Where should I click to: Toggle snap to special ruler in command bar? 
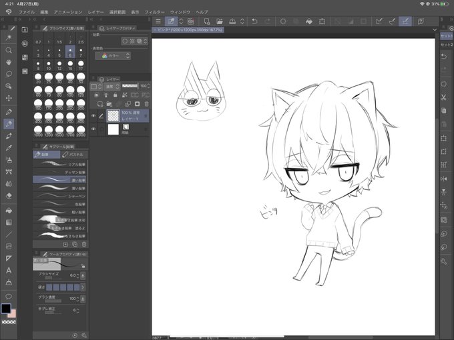pos(392,21)
